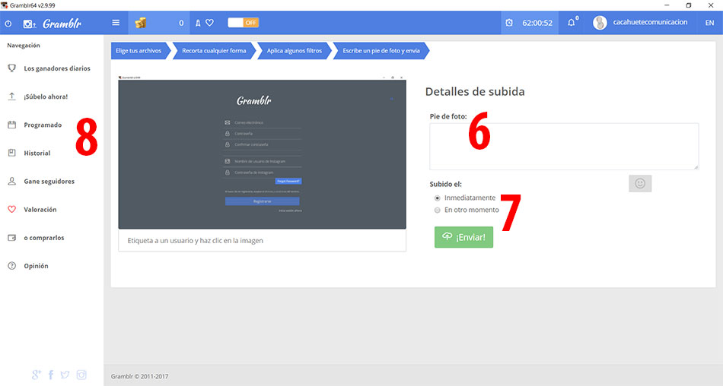Open ¡Súbelo ahora! section

[x=46, y=96]
